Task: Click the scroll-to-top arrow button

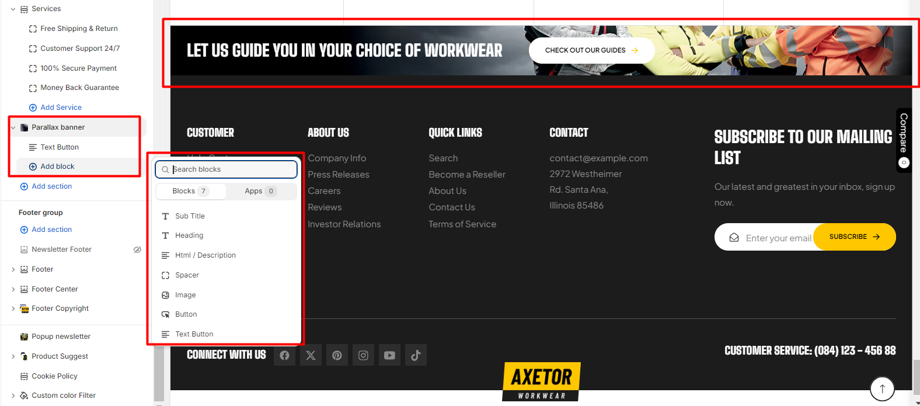Action: coord(882,388)
